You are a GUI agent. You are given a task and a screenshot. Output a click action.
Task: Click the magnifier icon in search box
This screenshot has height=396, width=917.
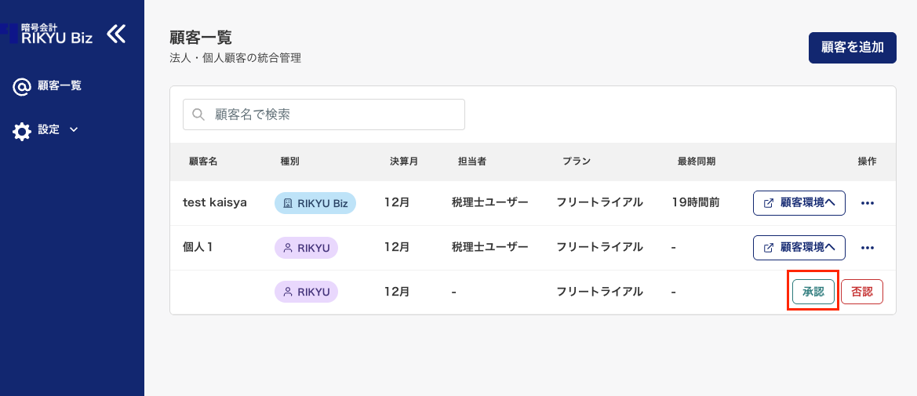pyautogui.click(x=198, y=114)
